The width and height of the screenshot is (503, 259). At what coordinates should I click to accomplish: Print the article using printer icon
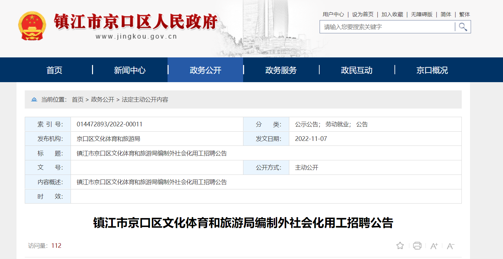(417, 246)
